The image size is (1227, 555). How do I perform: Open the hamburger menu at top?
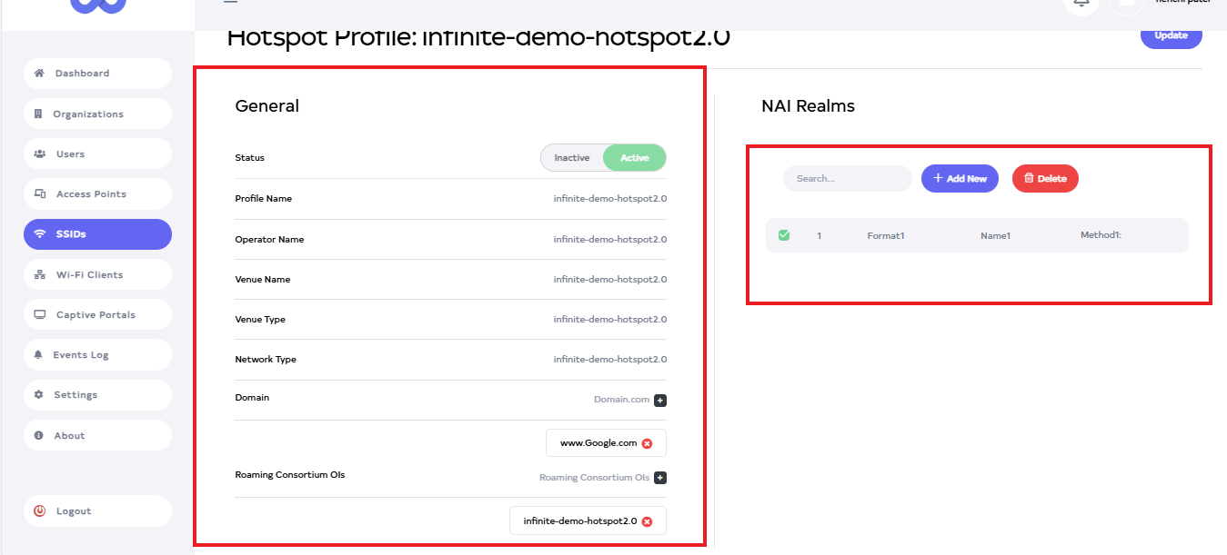click(230, 3)
